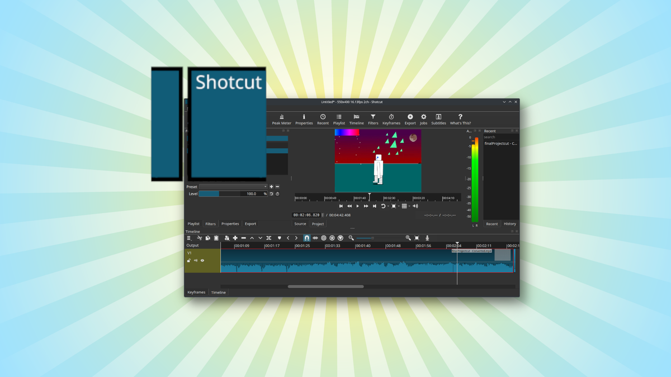Open the Subtitles panel
671x377 pixels.
[438, 120]
